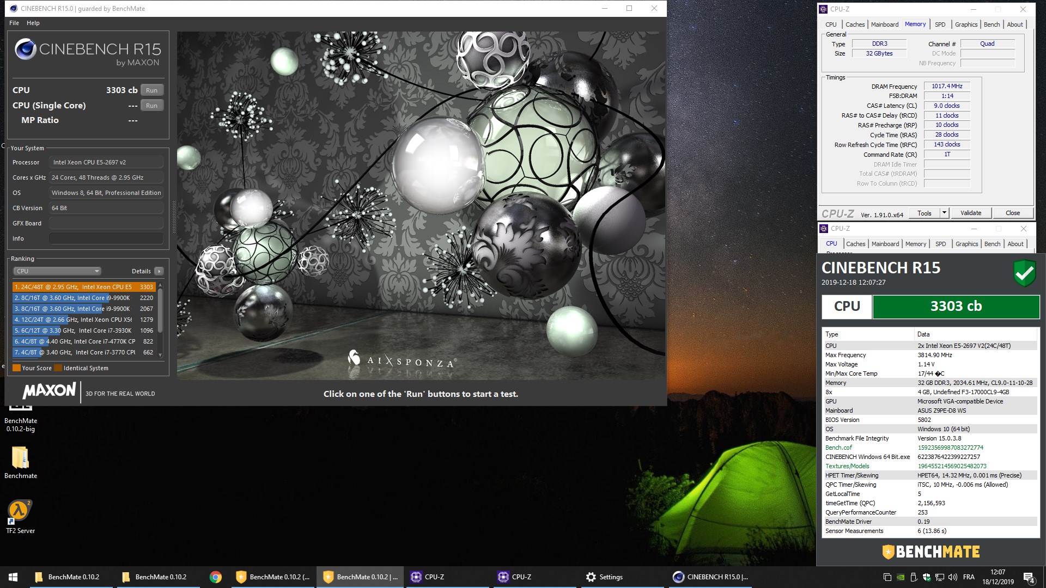Screen dimensions: 1046x588
Task: Open the Benchmate folder on desktop
Action: (21, 463)
